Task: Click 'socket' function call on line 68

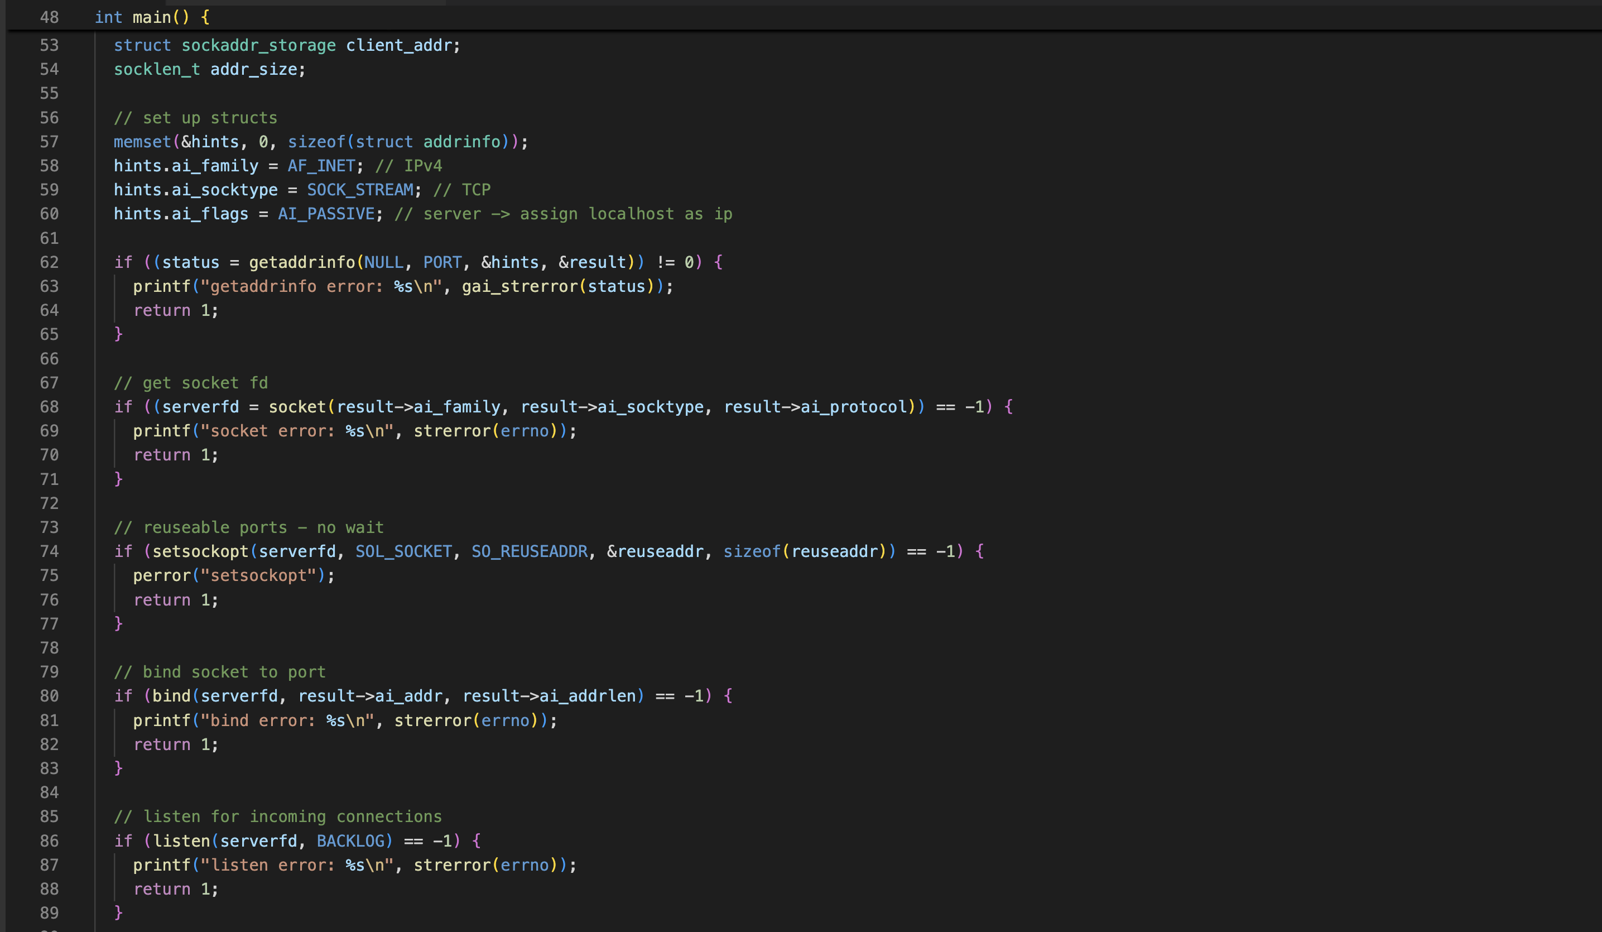Action: point(297,407)
